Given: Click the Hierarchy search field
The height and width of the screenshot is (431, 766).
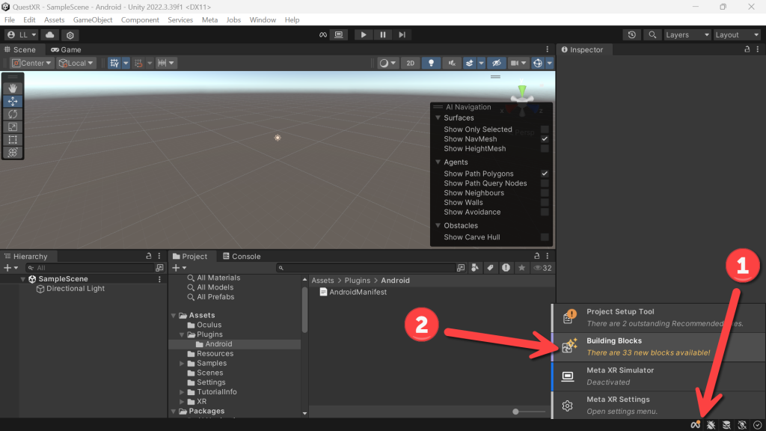Looking at the screenshot, I should pos(91,268).
